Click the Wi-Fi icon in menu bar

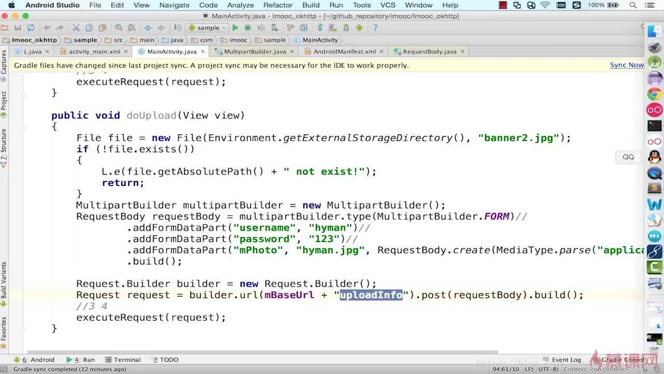[545, 5]
